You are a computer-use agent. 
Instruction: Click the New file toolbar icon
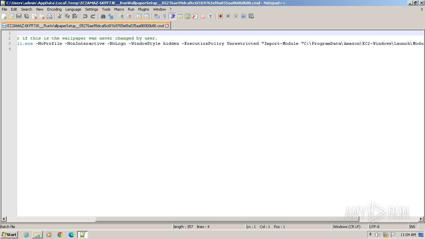point(4,16)
